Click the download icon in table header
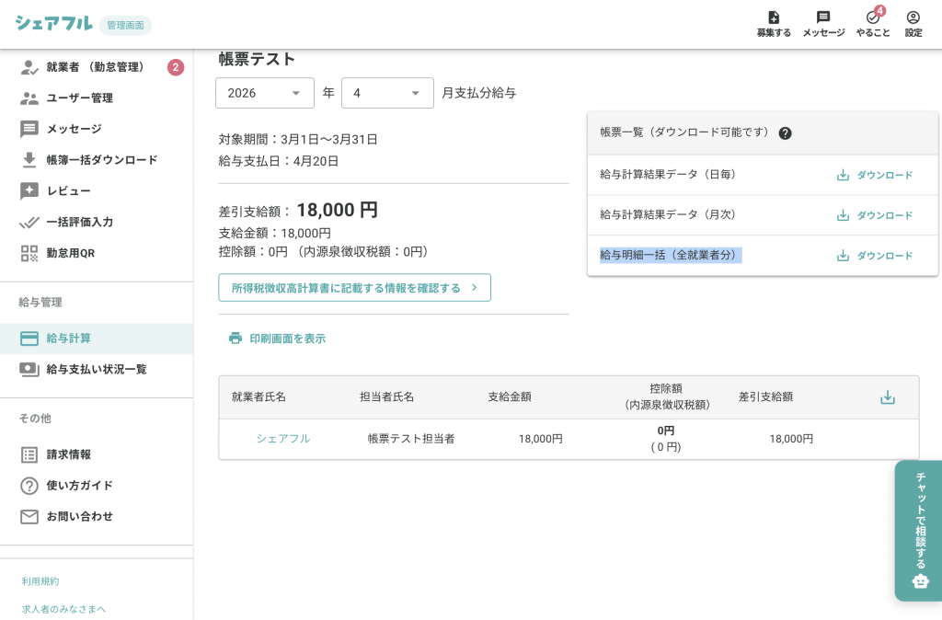942x620 pixels. 888,397
